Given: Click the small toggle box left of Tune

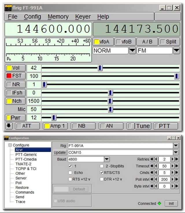Looking at the screenshot, I should (130, 126).
